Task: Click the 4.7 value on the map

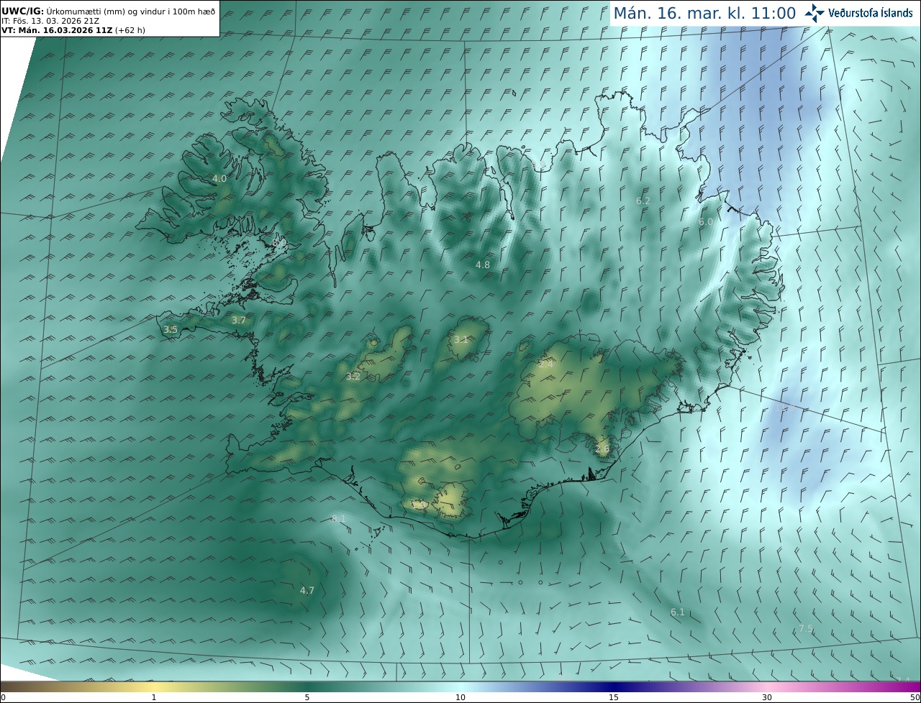Action: [307, 590]
